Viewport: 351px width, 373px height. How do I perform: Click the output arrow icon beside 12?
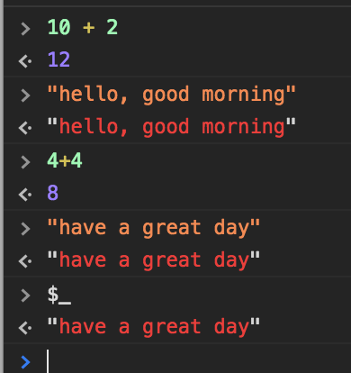pyautogui.click(x=25, y=61)
